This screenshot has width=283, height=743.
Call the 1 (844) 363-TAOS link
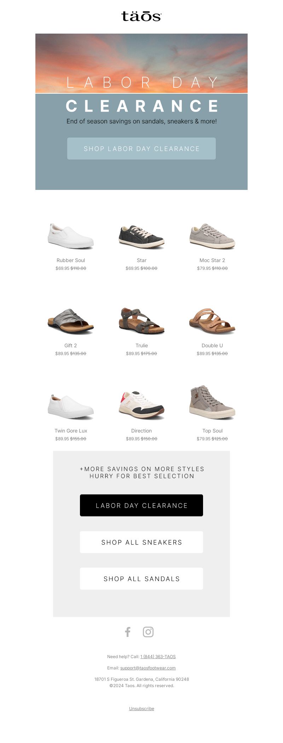click(158, 656)
